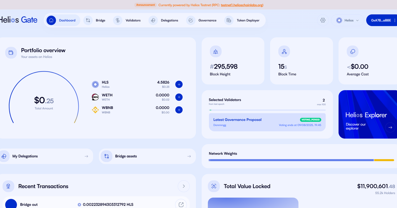The width and height of the screenshot is (397, 208).
Task: Click the #295,598 block height value
Action: 224,67
